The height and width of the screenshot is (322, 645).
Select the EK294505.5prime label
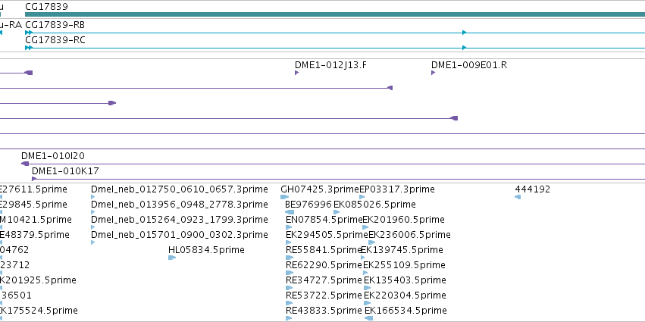327,235
